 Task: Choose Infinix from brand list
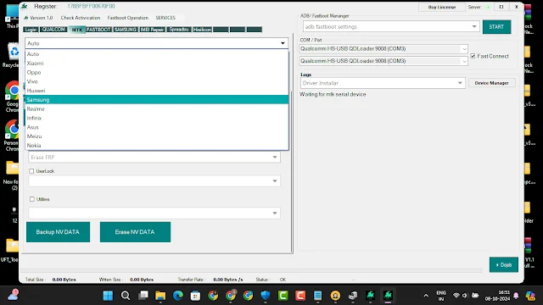point(156,118)
